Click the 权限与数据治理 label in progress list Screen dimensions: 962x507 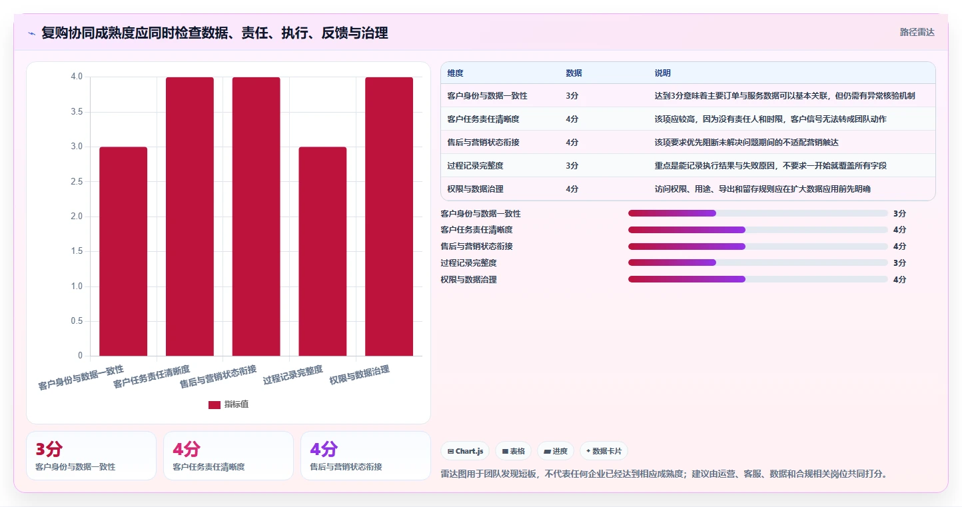coord(469,280)
